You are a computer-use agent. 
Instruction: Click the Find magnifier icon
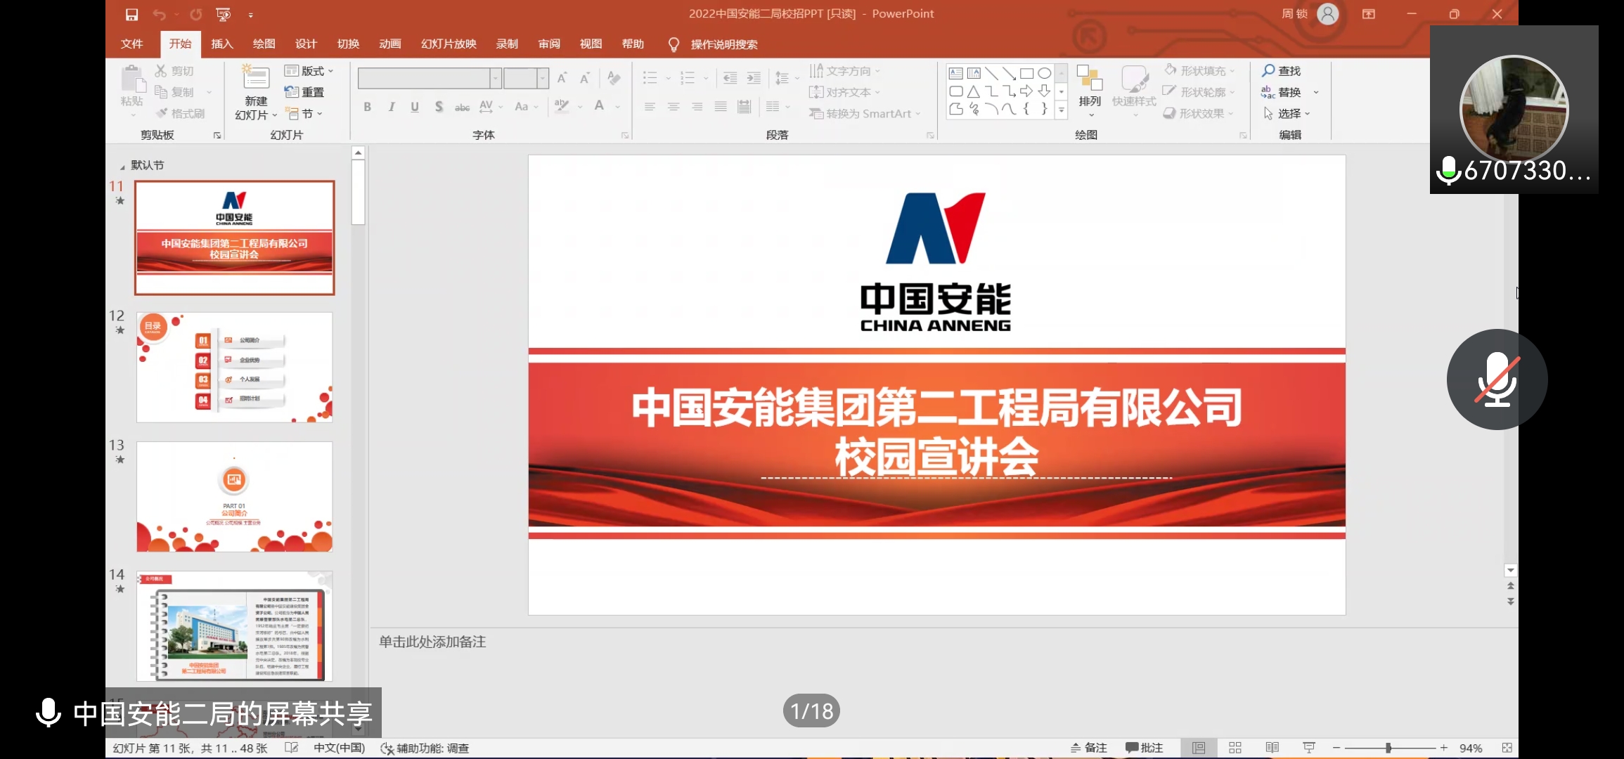pos(1268,70)
